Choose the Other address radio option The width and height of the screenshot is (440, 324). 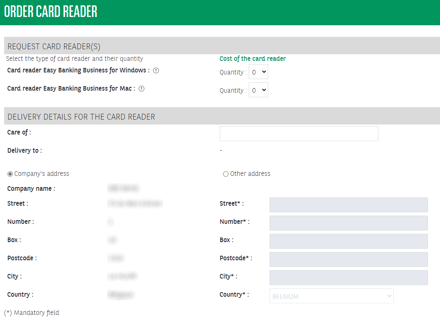(x=226, y=174)
